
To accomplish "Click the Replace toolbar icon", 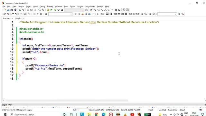I will (x=43, y=10).
